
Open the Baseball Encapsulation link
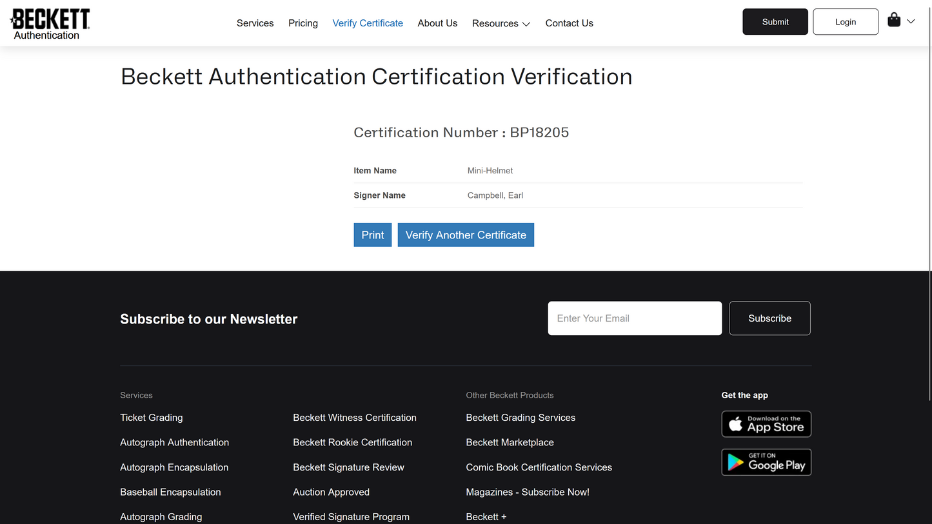point(170,492)
